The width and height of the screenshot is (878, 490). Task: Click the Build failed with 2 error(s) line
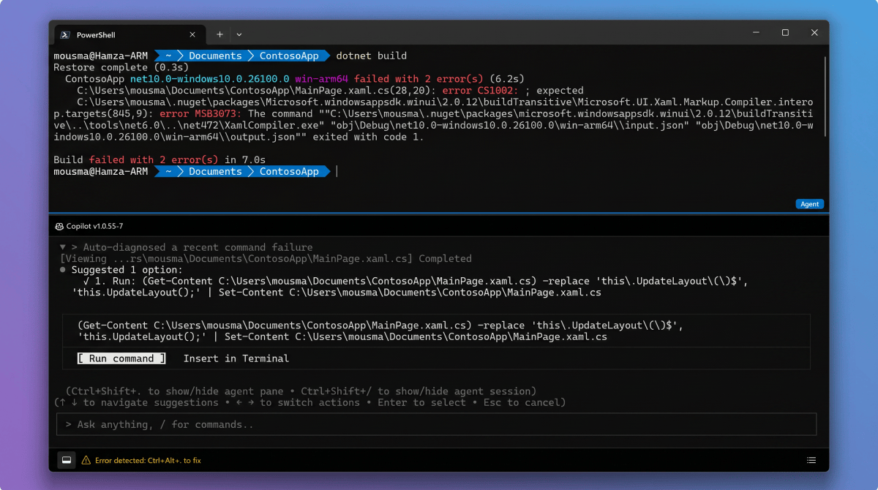tap(160, 159)
